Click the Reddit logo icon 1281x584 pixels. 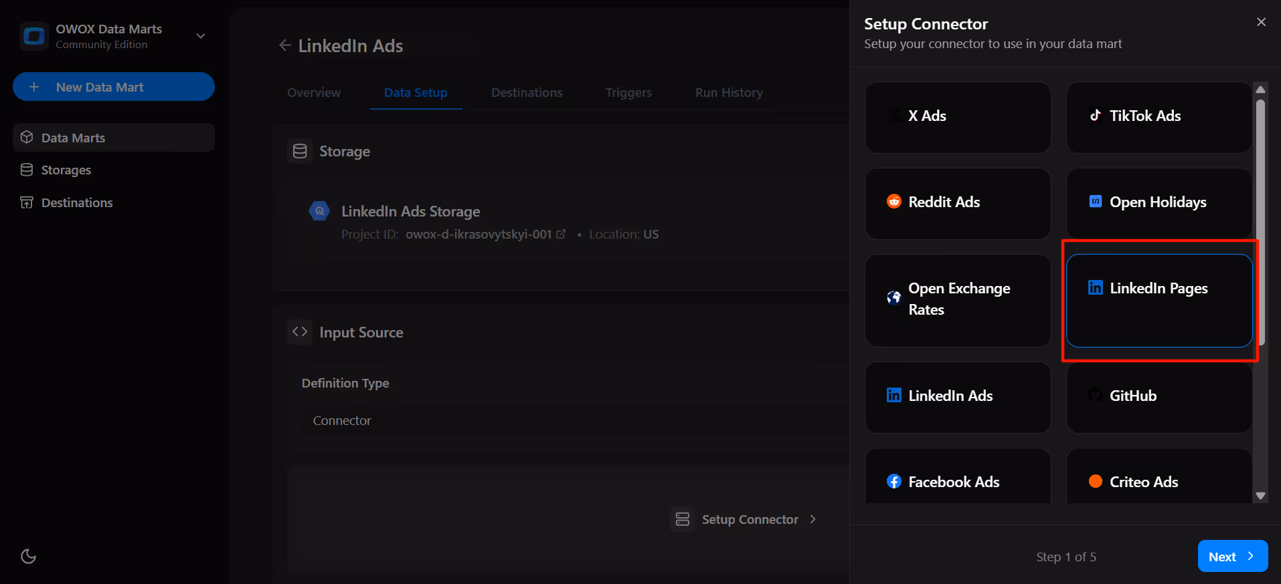(894, 201)
